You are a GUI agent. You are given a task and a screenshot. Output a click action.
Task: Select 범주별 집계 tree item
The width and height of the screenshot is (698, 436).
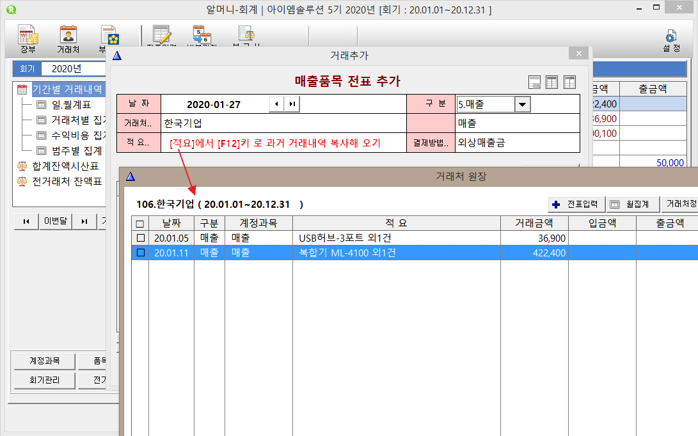click(x=77, y=150)
